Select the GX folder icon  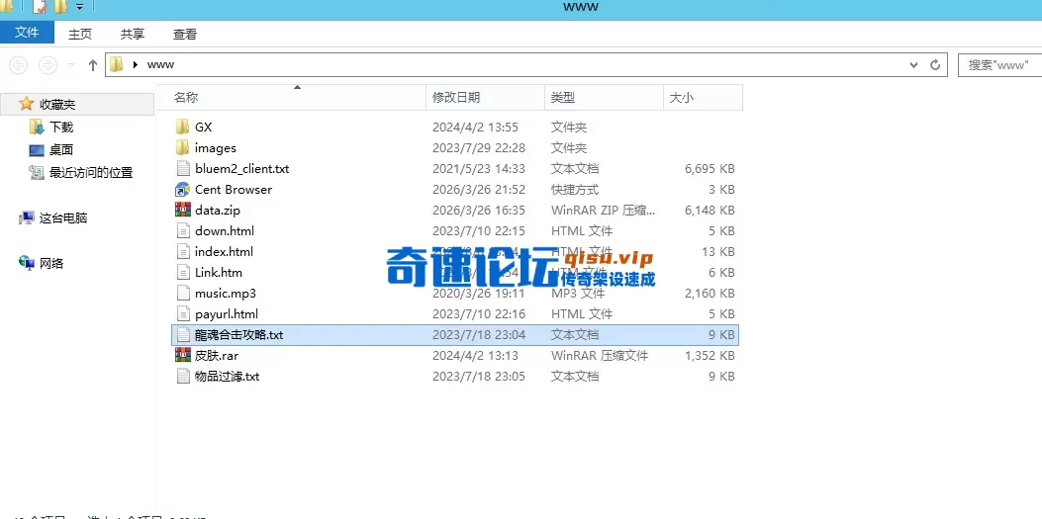(x=183, y=127)
